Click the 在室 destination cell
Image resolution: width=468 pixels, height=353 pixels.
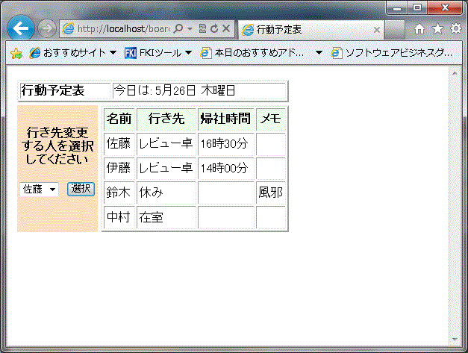[166, 217]
